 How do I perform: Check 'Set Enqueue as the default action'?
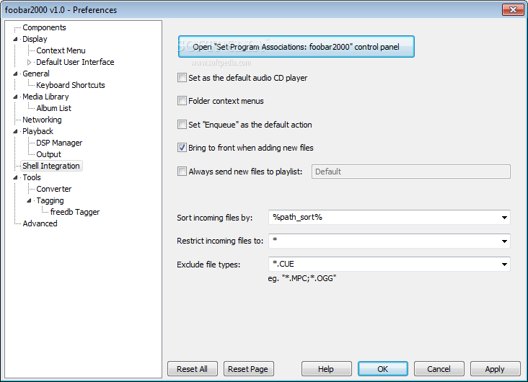click(182, 125)
